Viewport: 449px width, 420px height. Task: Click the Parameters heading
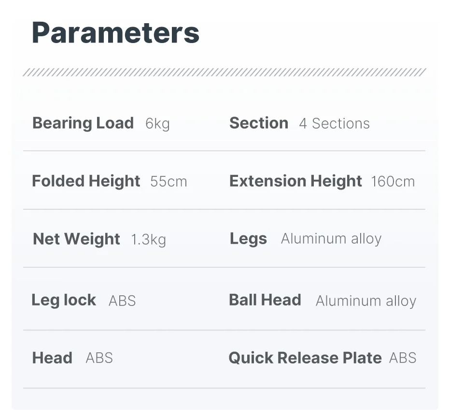115,33
